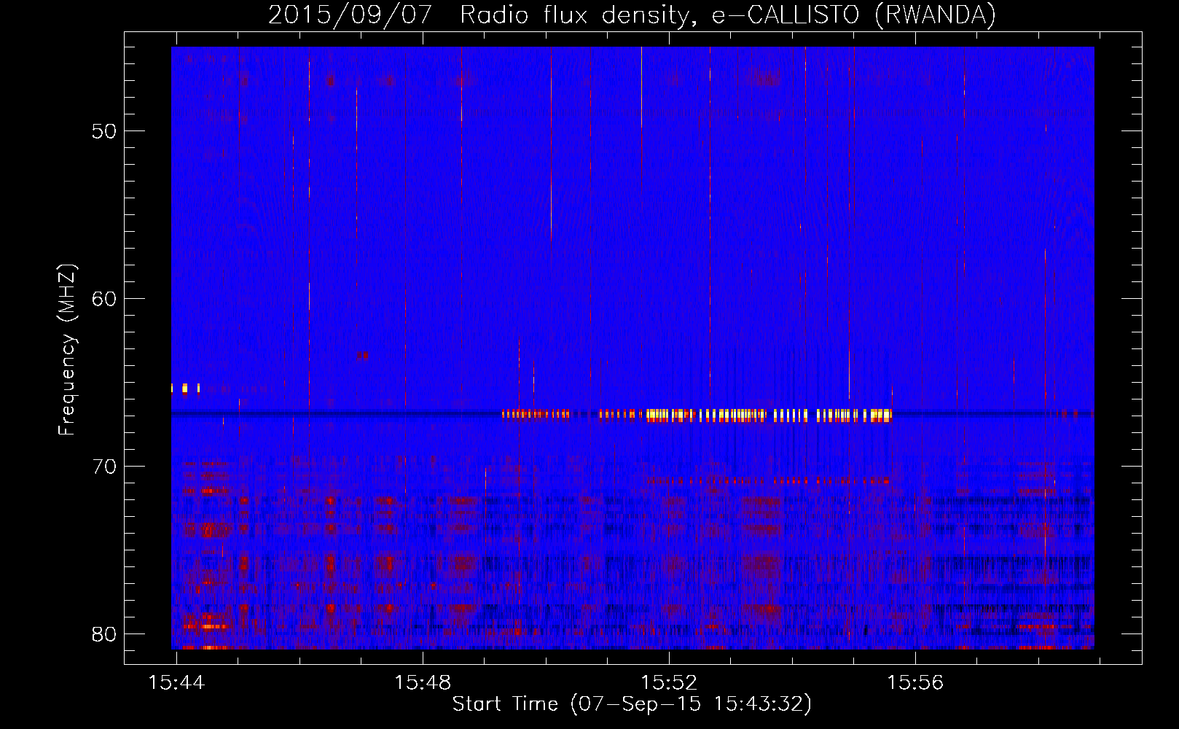1179x729 pixels.
Task: Click the 70 MHz frequency tick label
Action: tap(104, 467)
